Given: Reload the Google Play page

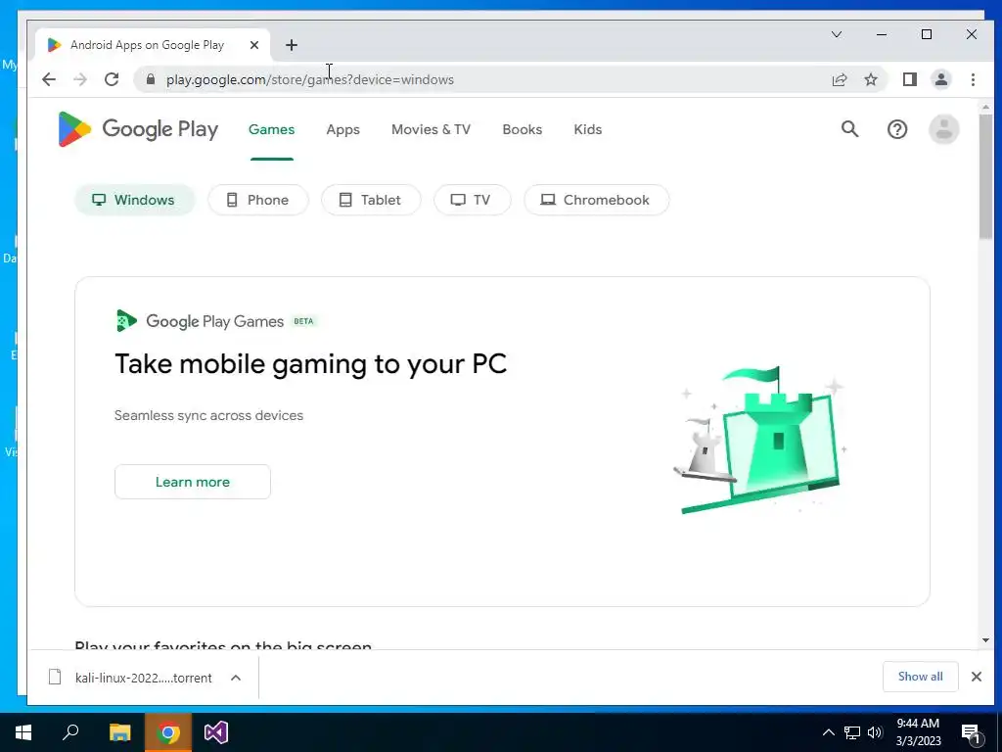Looking at the screenshot, I should tap(112, 79).
